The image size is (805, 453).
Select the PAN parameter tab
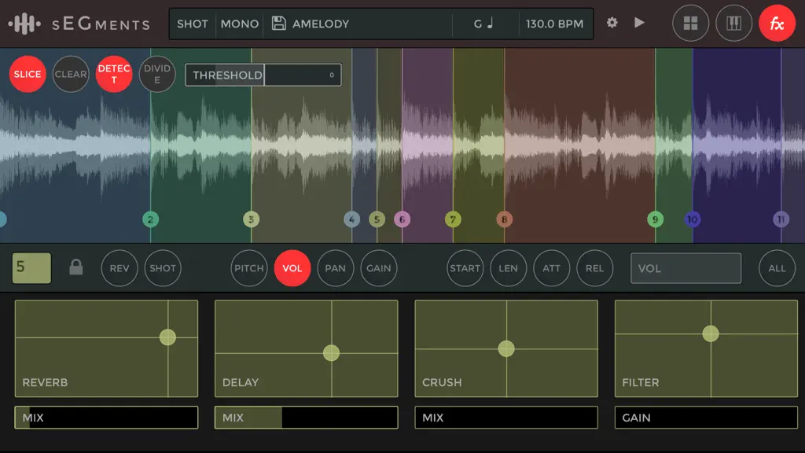335,268
